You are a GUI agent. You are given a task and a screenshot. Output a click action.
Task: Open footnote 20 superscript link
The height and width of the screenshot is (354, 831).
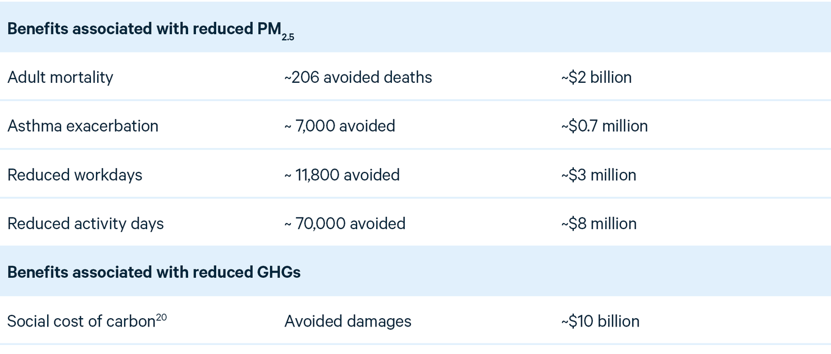(161, 318)
